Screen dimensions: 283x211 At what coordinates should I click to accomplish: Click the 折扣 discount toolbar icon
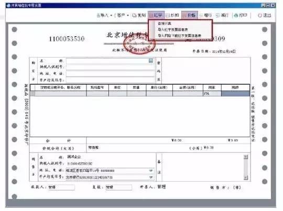click(168, 15)
